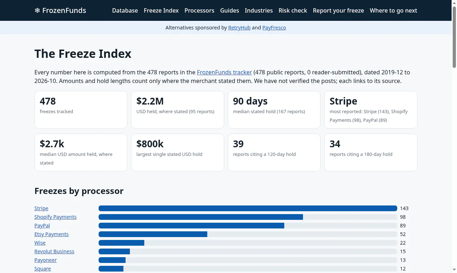Click the '34 reports 180-day hold' card
This screenshot has height=273, width=457.
[371, 152]
